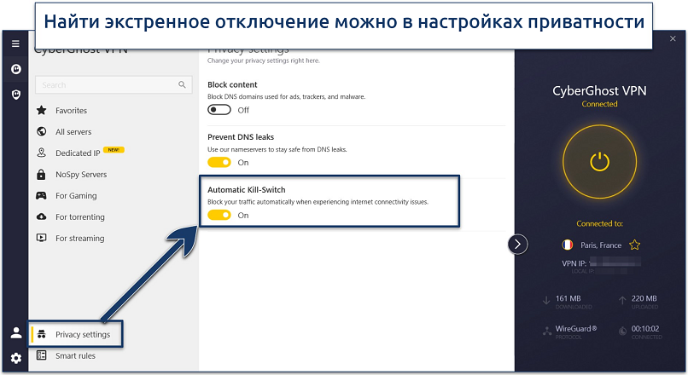Open Smart rules settings
688x375 pixels.
click(75, 355)
